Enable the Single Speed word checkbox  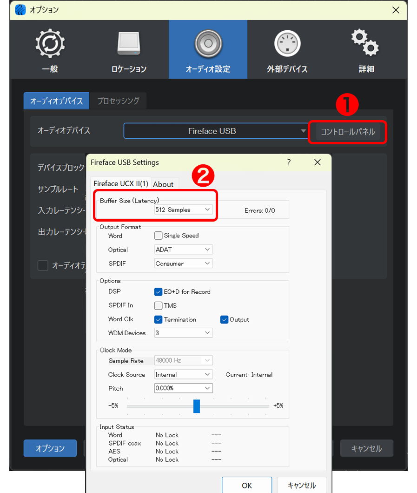point(159,236)
